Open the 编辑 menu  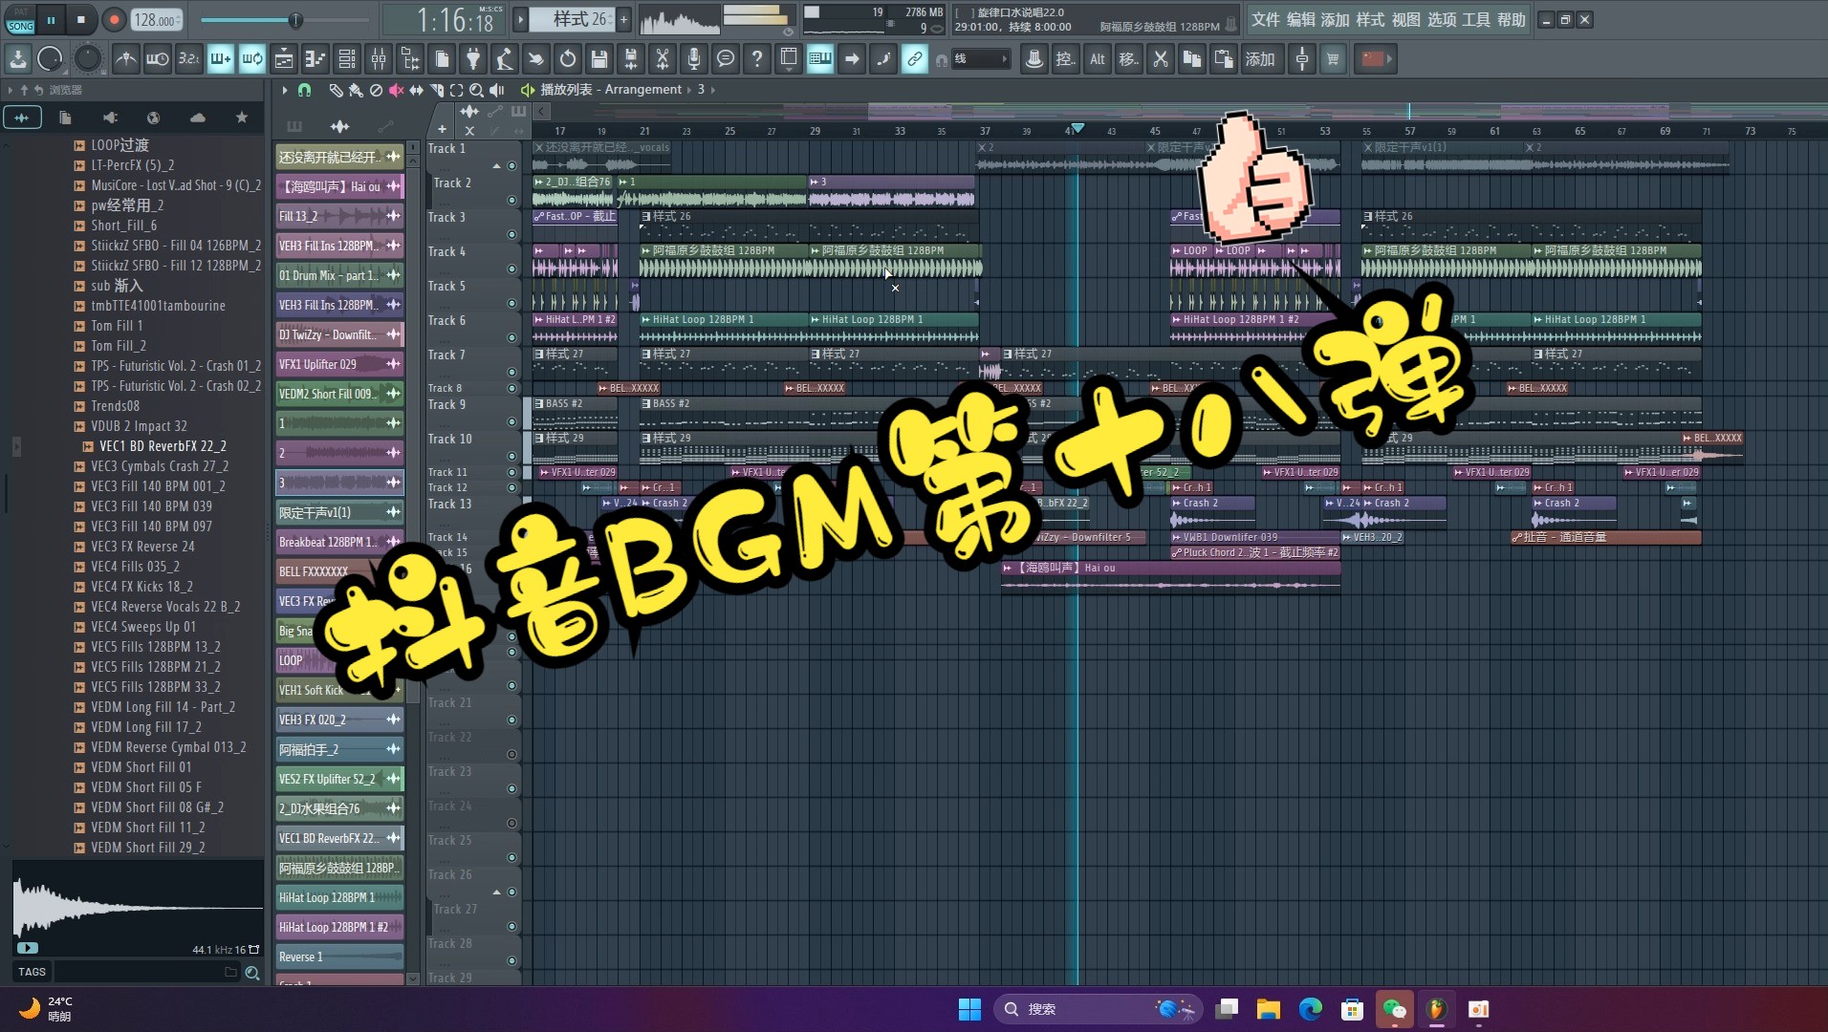coord(1300,20)
